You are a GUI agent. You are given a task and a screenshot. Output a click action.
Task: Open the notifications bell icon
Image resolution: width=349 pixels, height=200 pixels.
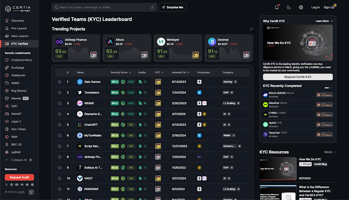277,7
